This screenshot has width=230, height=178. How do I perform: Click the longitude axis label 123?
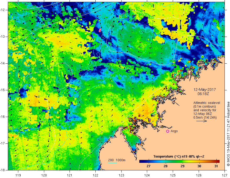coord(121,175)
